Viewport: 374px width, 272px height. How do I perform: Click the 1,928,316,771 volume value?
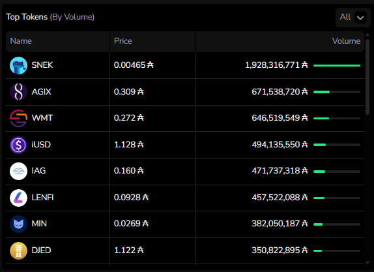[276, 65]
